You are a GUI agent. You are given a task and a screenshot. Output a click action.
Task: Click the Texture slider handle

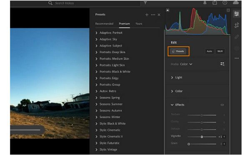[x=202, y=115]
